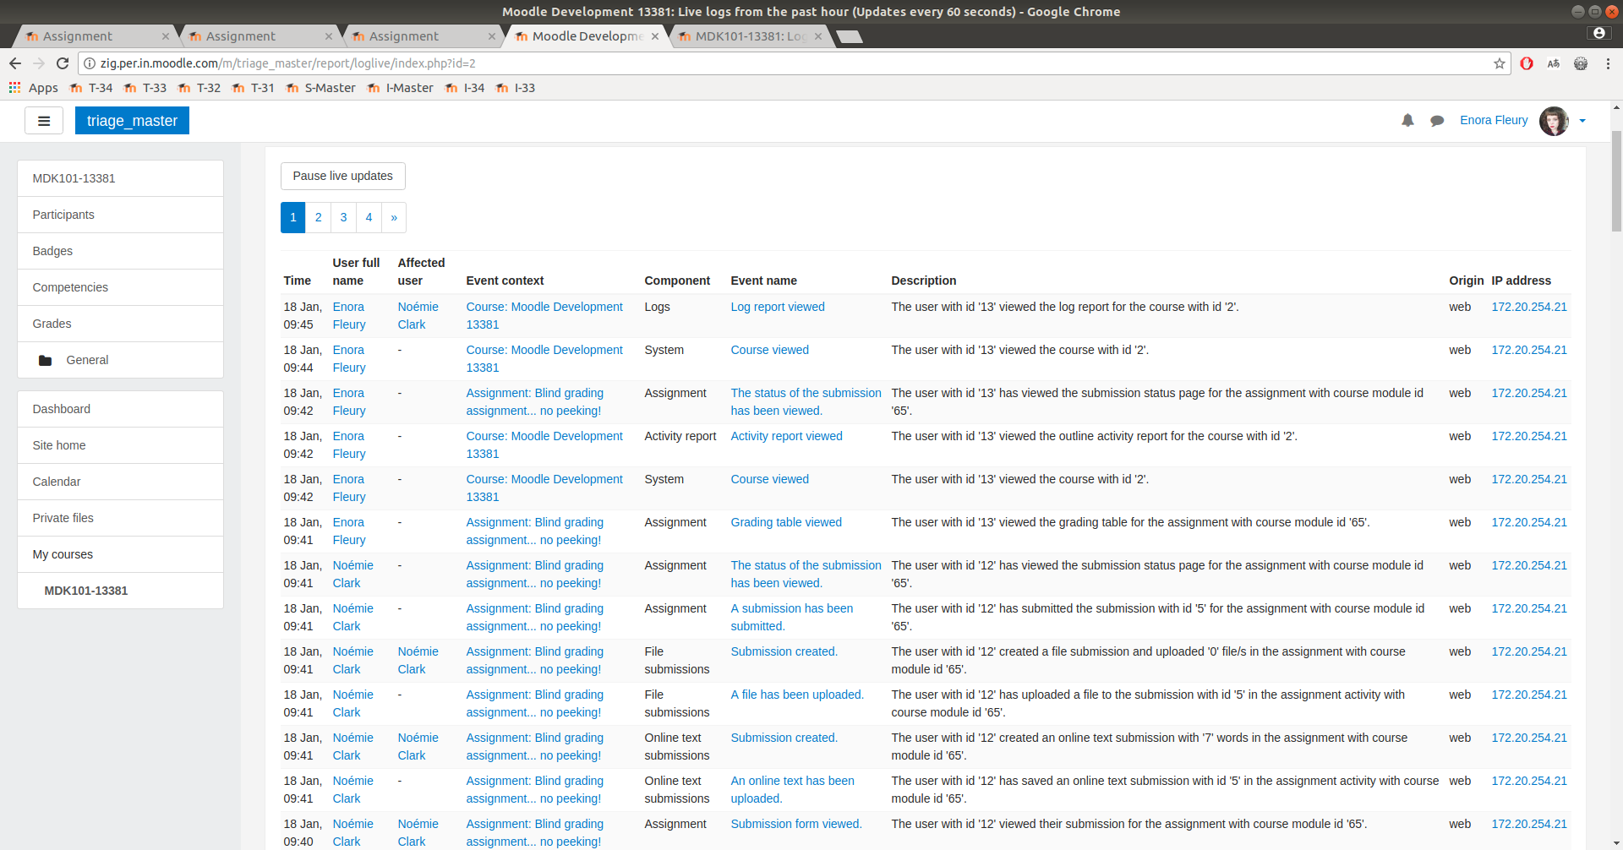Open Enora Fleury link in the user menu
1623x850 pixels.
click(x=1494, y=120)
